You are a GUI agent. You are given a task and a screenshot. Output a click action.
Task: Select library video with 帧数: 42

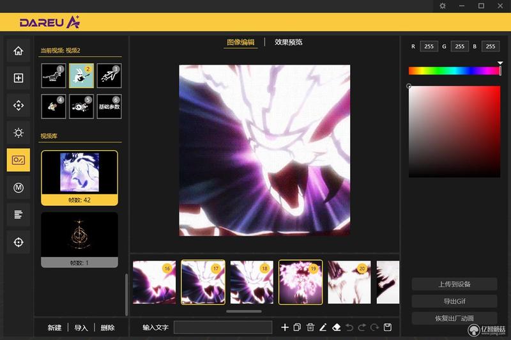[x=79, y=178]
